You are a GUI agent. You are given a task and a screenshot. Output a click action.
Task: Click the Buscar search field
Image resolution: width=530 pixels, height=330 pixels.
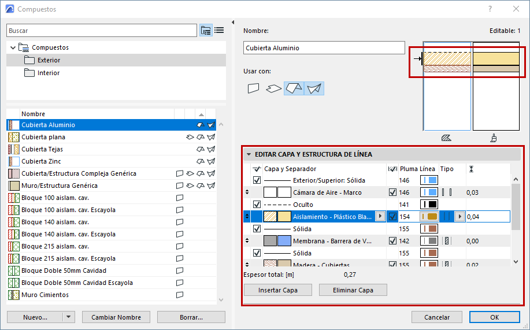(x=101, y=31)
